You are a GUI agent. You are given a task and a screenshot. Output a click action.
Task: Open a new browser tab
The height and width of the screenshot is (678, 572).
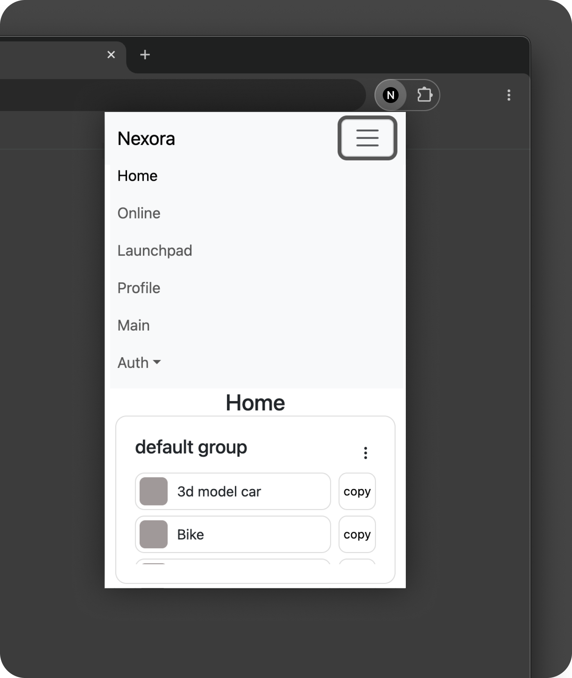pyautogui.click(x=145, y=55)
